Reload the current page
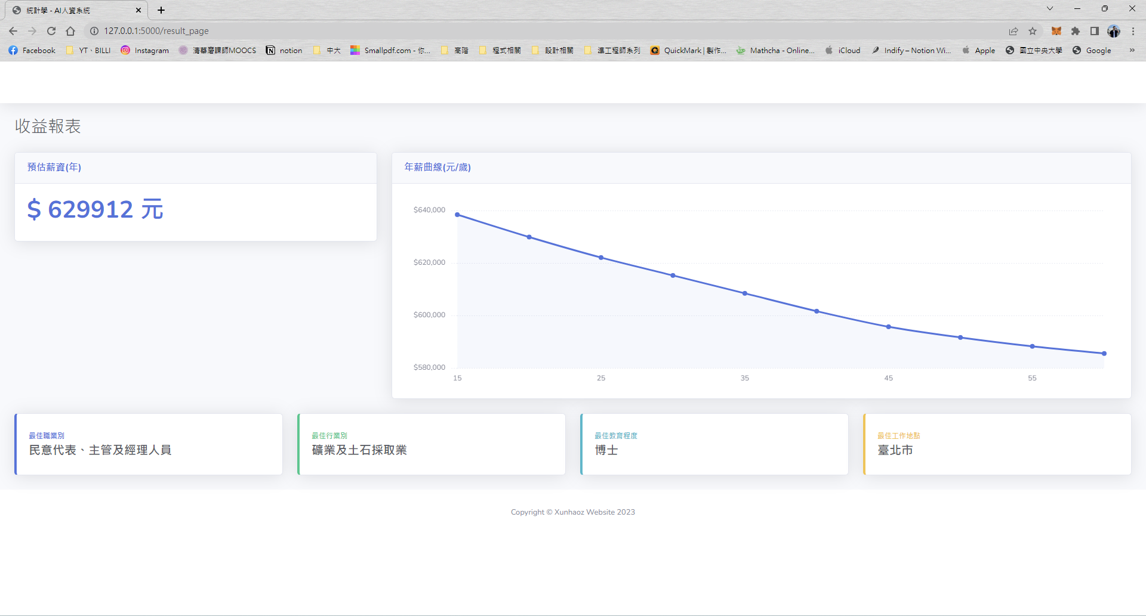 click(51, 31)
